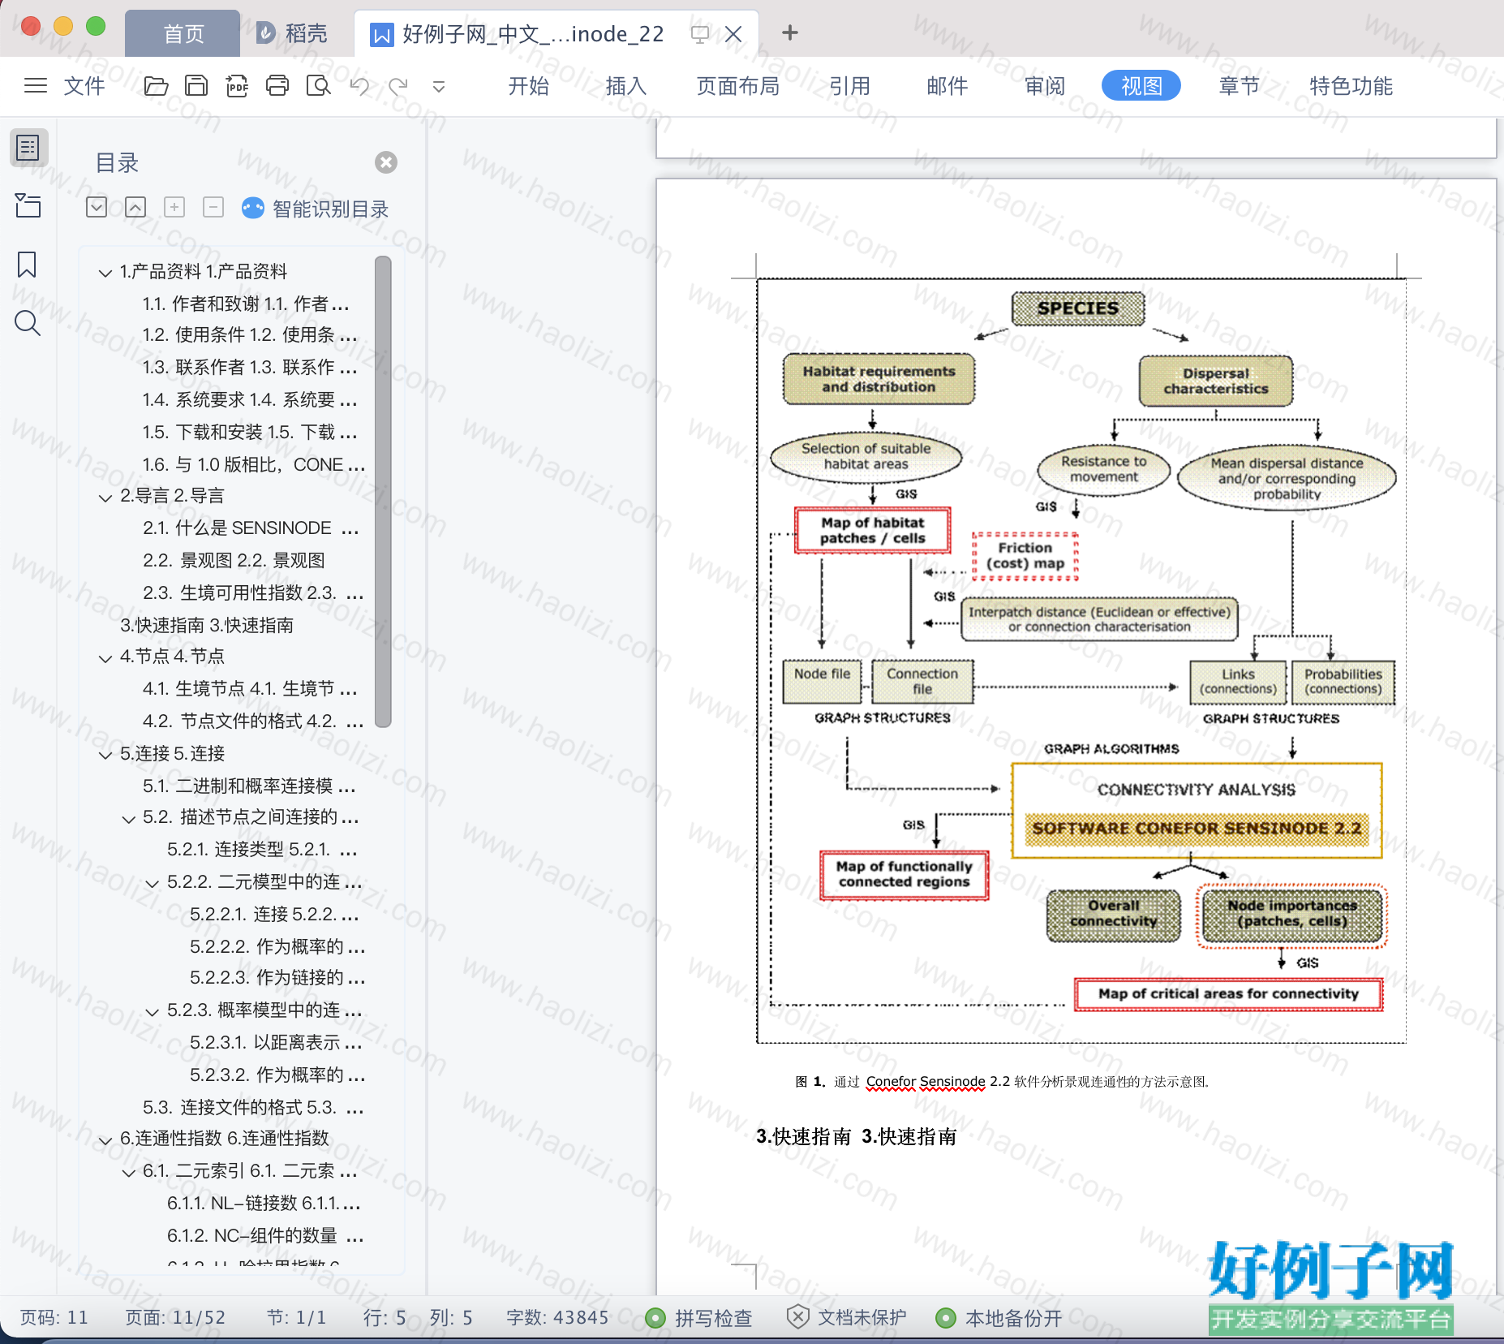Export to PDF icon
This screenshot has width=1504, height=1344.
point(237,85)
